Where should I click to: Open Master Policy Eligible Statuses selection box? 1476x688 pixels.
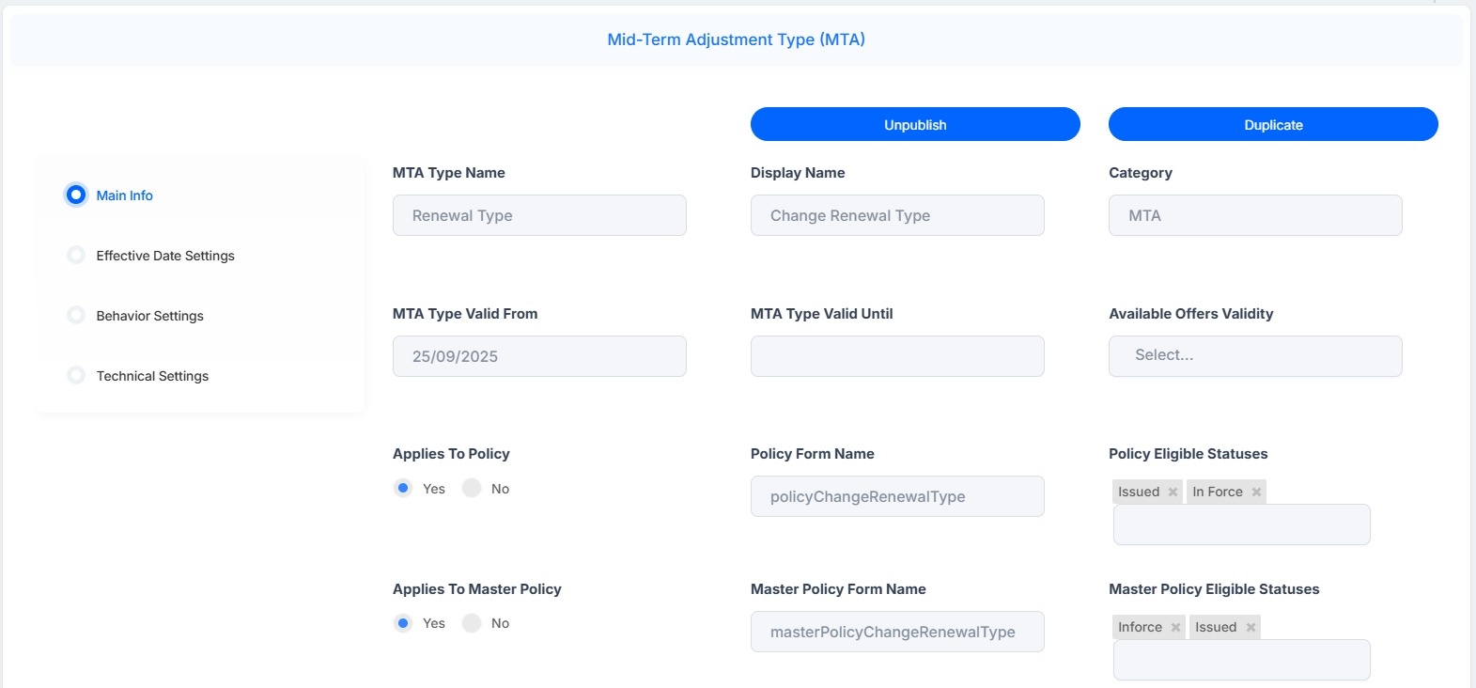(x=1241, y=660)
